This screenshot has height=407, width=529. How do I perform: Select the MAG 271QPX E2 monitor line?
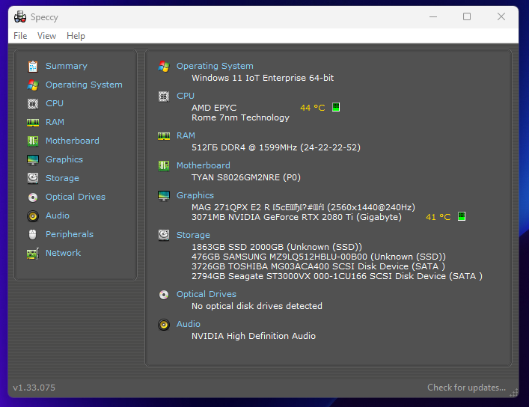(303, 207)
